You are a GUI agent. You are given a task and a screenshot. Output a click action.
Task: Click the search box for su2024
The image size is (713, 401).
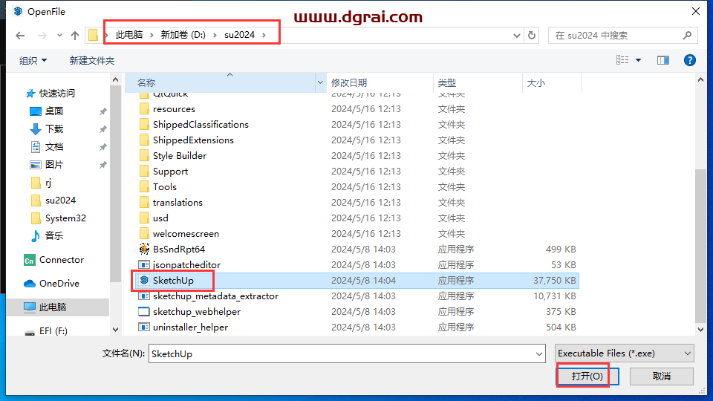622,35
